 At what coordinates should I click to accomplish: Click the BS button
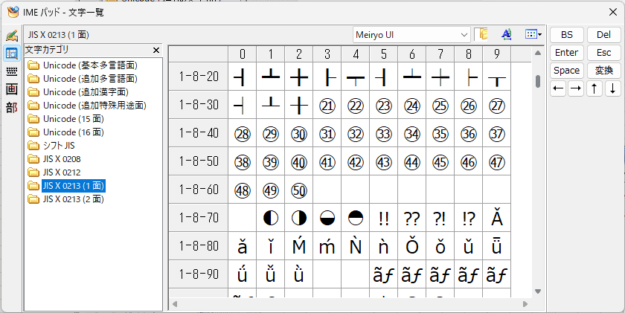pos(567,35)
